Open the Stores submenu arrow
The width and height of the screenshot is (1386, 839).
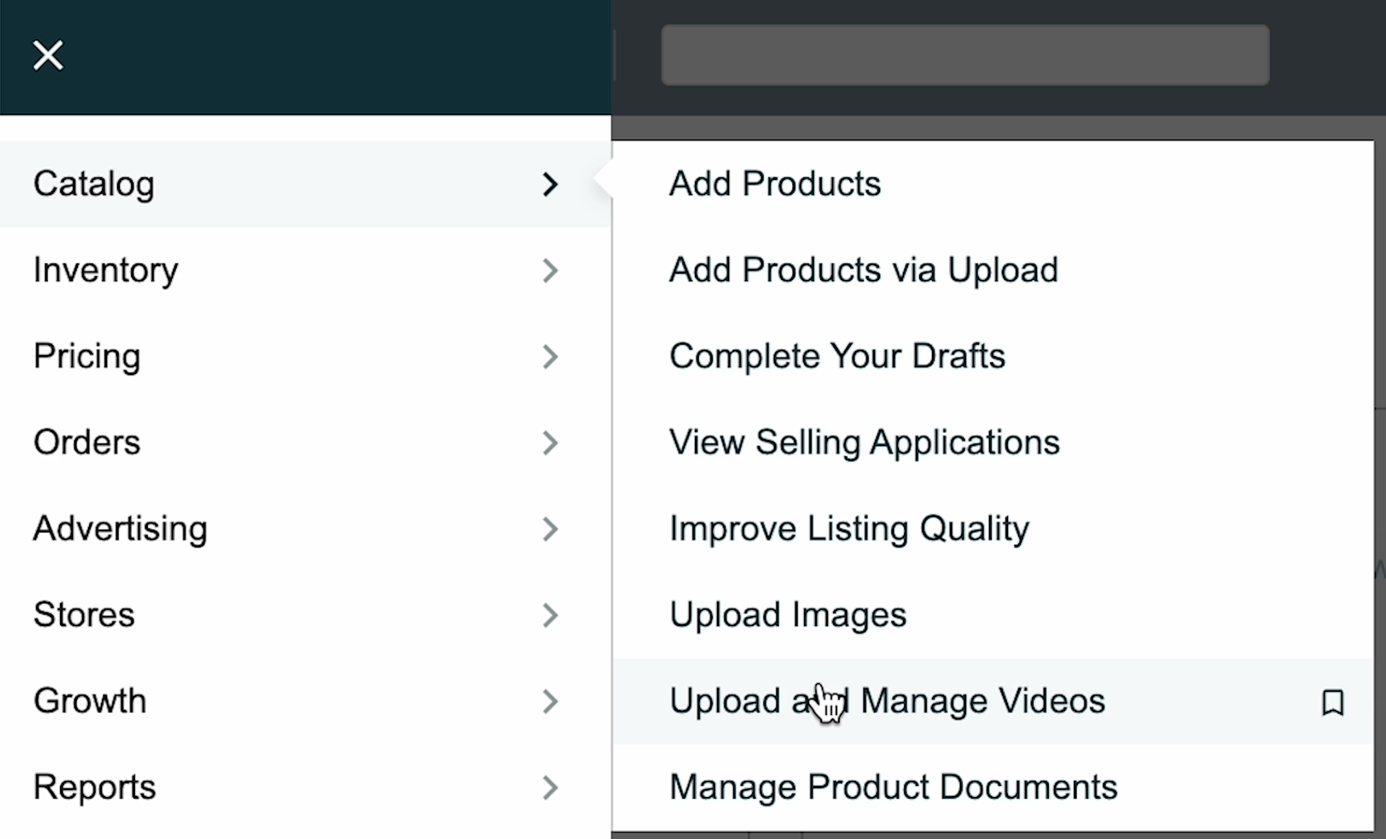tap(550, 615)
